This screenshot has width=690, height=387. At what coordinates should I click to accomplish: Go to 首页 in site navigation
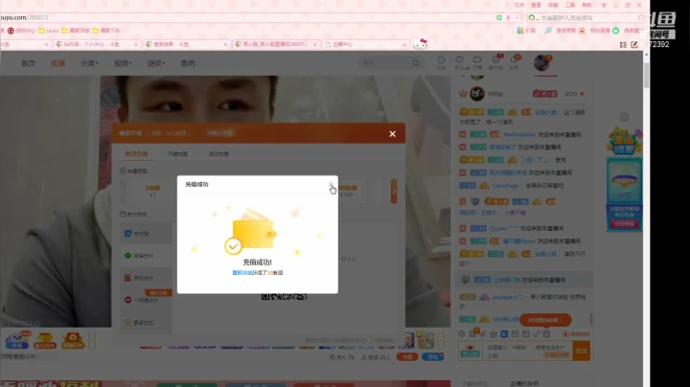28,63
